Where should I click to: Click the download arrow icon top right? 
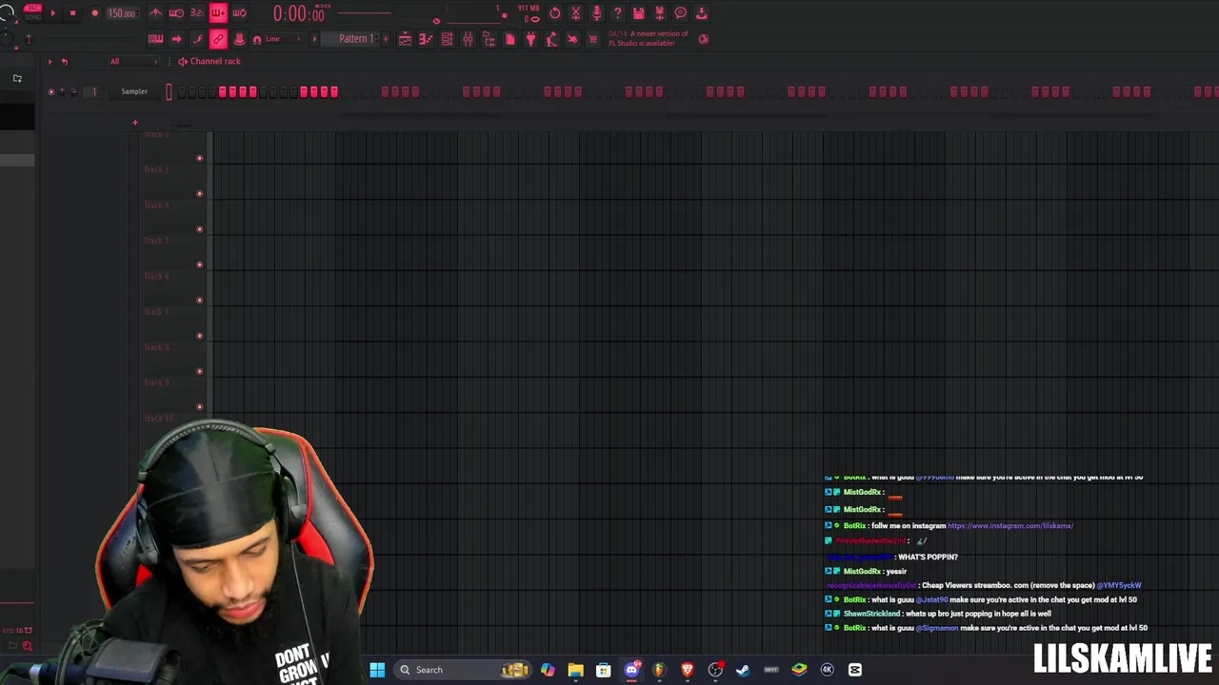[x=701, y=13]
